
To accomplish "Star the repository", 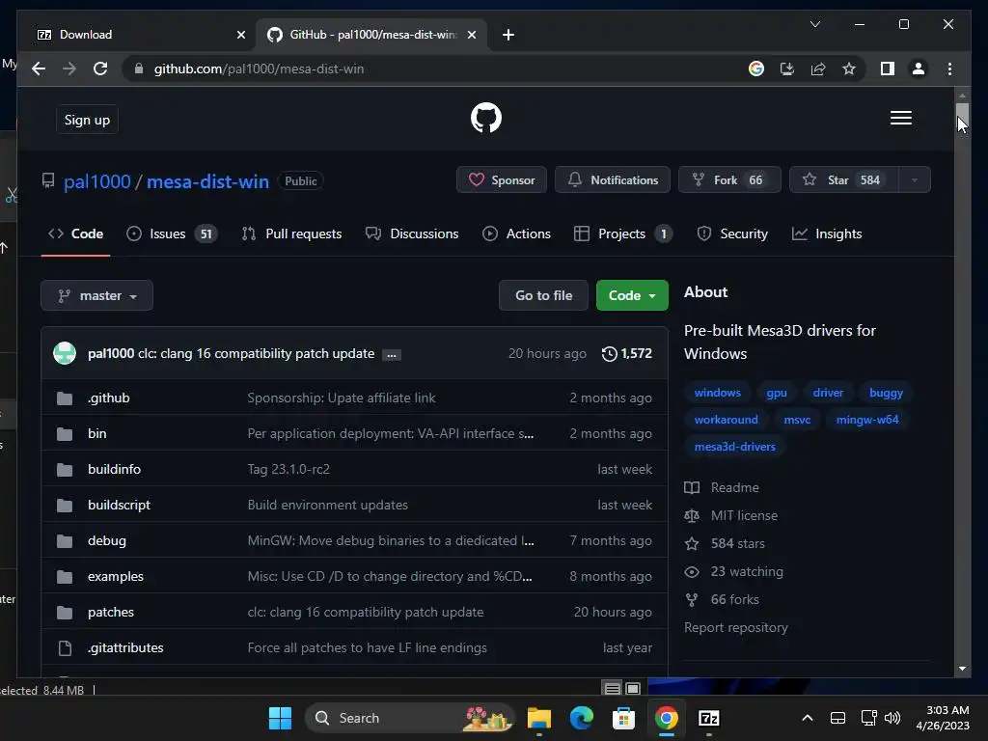I will (x=844, y=180).
